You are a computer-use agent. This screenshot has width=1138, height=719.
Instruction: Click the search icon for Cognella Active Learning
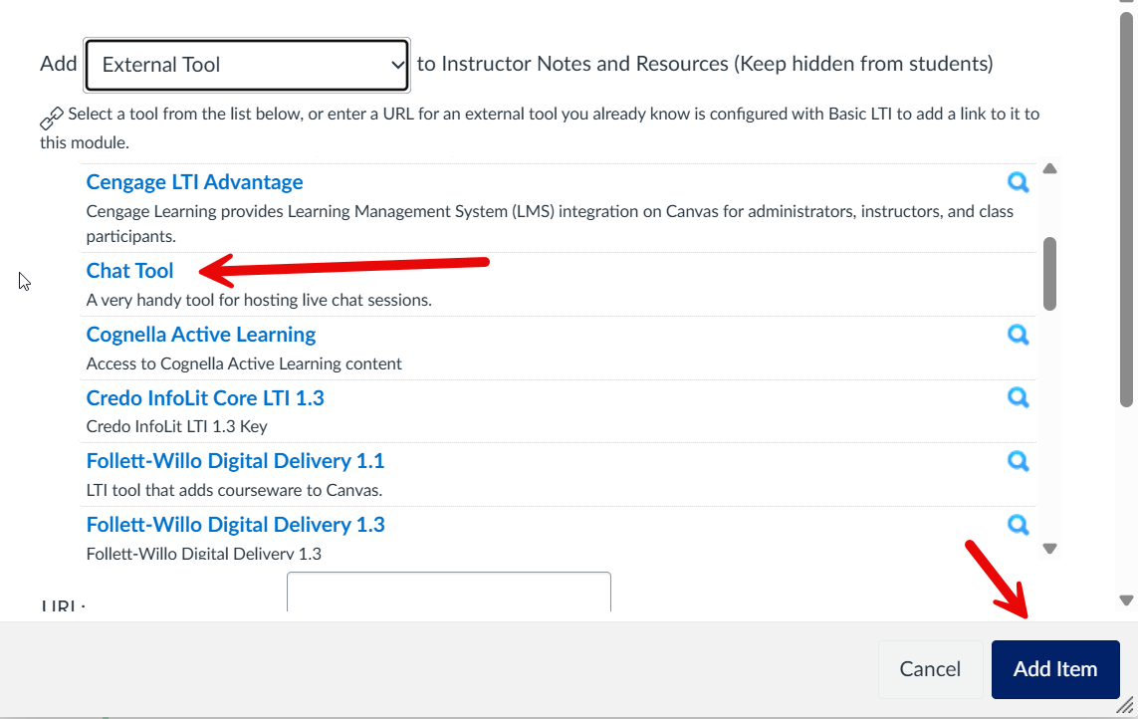(1019, 335)
